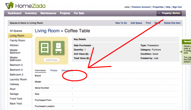This screenshot has width=191, height=110.
Task: Open Bedroom 2 space
Action: coord(16,65)
